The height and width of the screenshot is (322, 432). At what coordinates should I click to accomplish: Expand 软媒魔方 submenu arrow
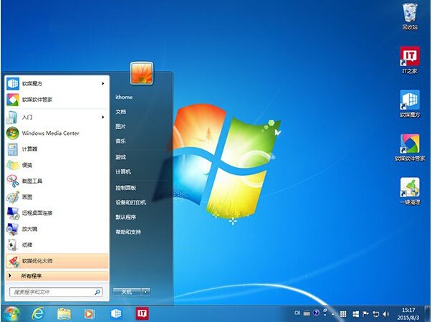(x=104, y=83)
